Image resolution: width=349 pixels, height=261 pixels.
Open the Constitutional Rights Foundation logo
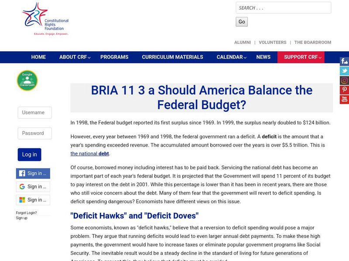click(45, 19)
